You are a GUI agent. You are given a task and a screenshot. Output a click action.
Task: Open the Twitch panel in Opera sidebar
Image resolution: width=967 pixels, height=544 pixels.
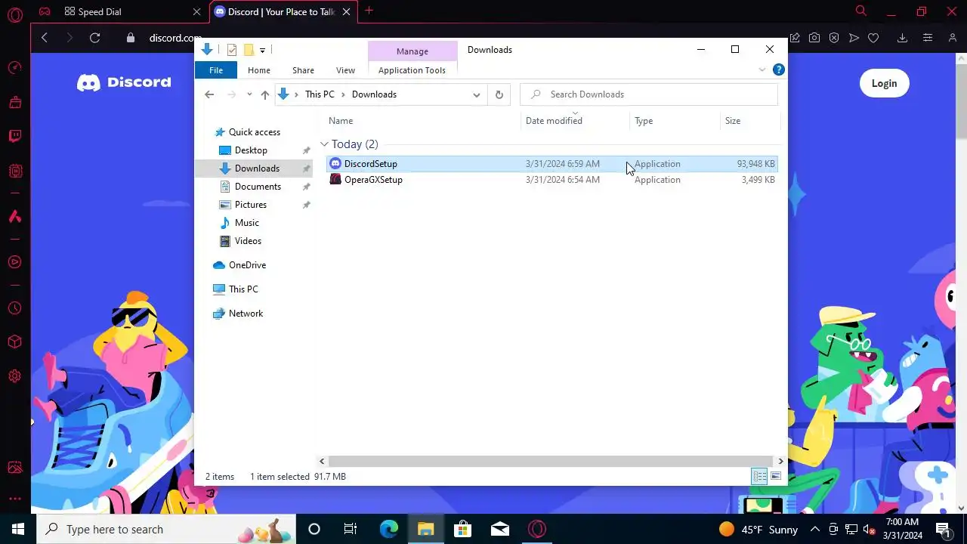[15, 137]
